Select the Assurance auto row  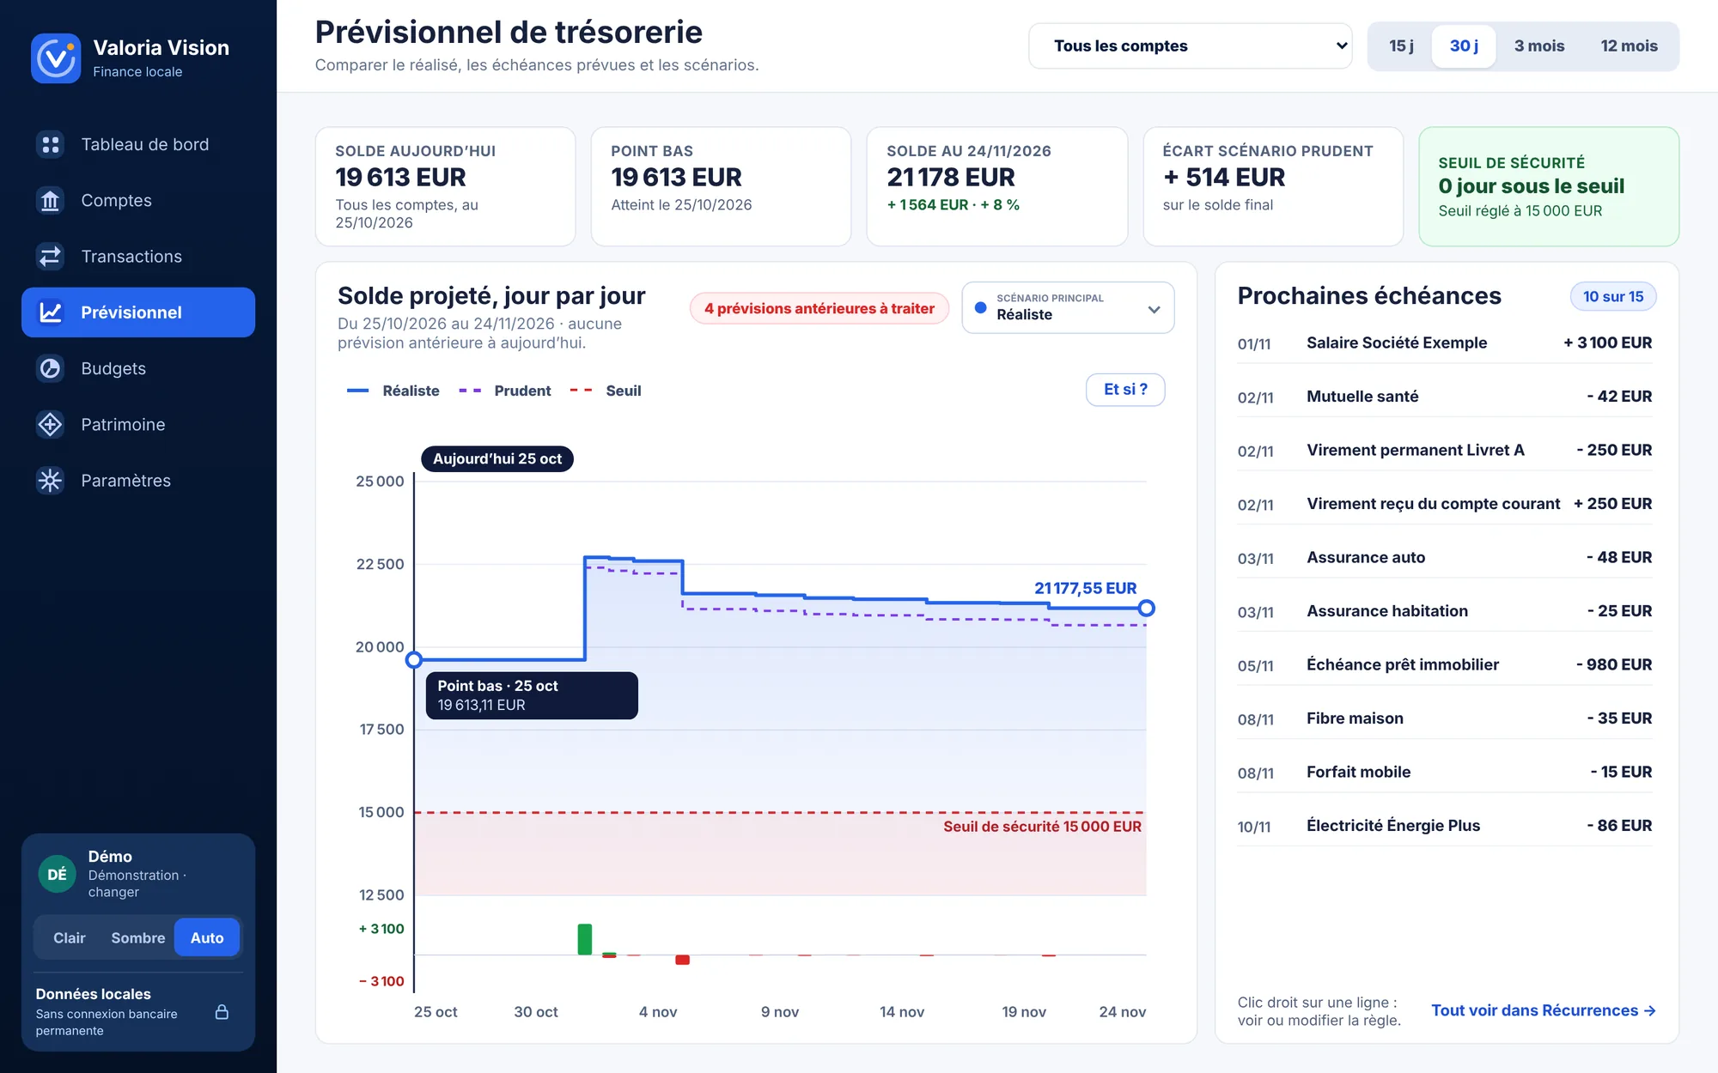[x=1445, y=557]
